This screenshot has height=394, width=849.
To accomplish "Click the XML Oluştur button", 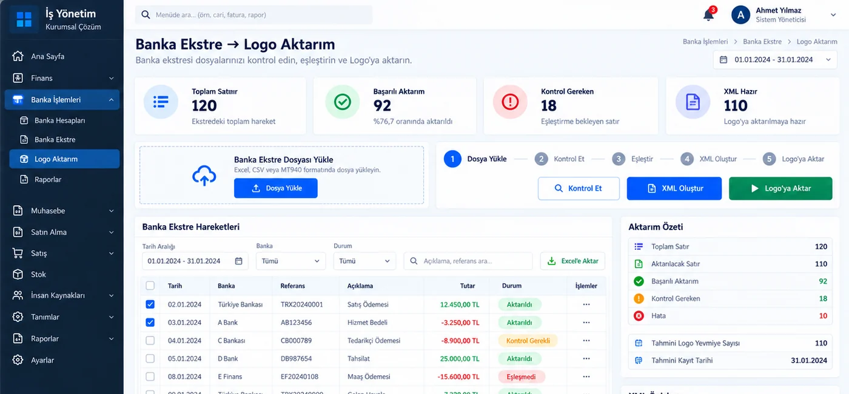I will [x=674, y=188].
